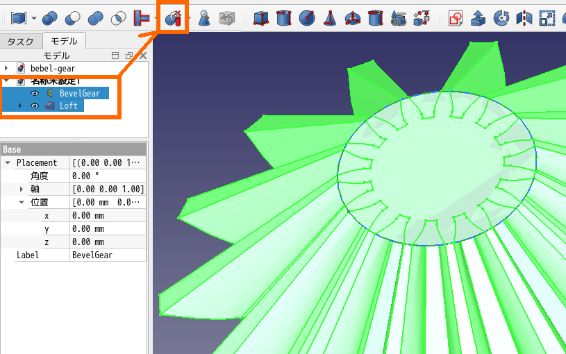Screen dimensions: 566x354
Task: Click the Boolean Intersection (Common) icon
Action: coord(120,18)
